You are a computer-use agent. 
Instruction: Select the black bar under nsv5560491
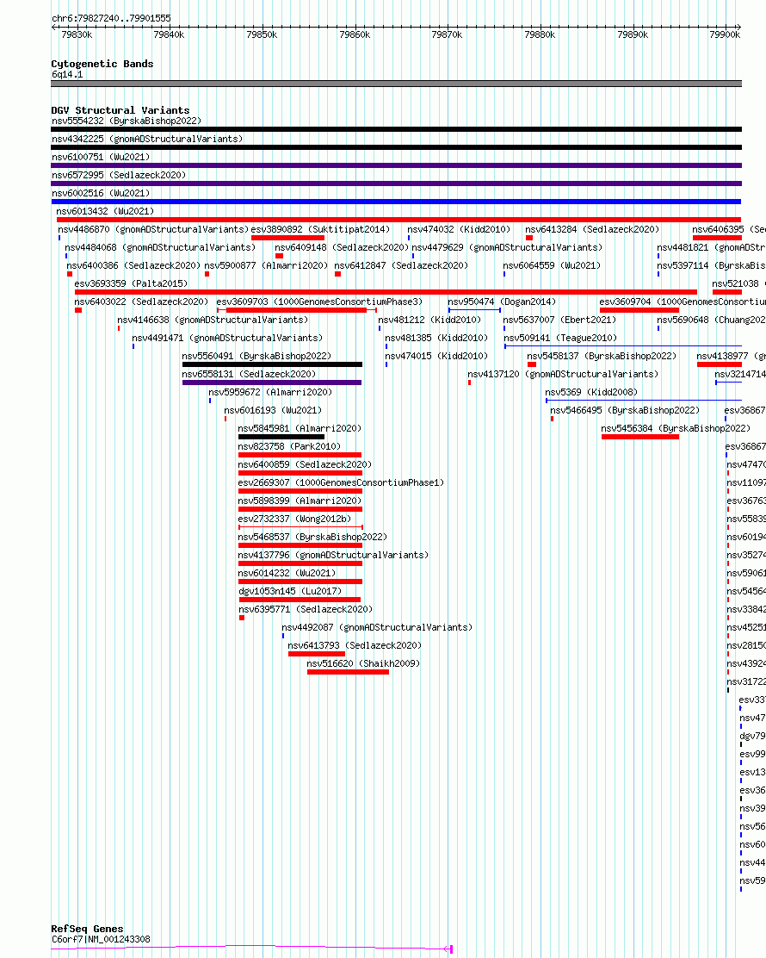click(272, 364)
